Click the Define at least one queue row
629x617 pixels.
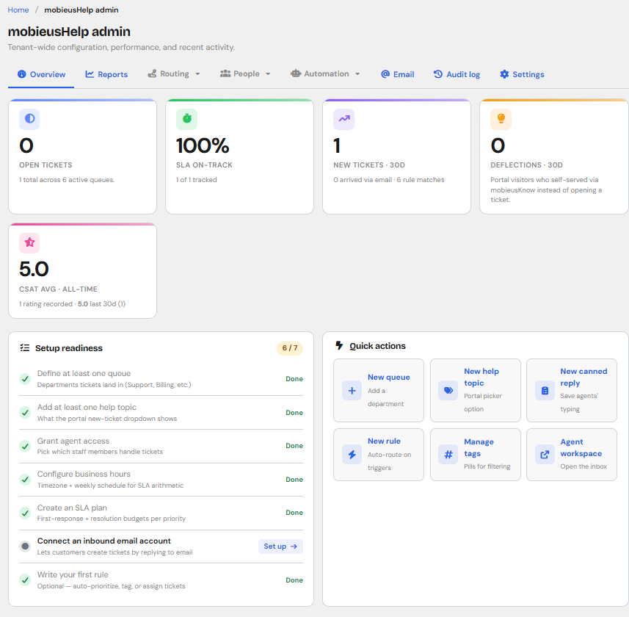(161, 378)
